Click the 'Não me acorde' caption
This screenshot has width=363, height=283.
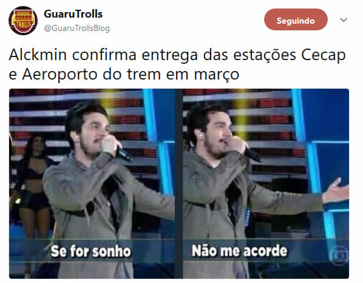click(239, 251)
